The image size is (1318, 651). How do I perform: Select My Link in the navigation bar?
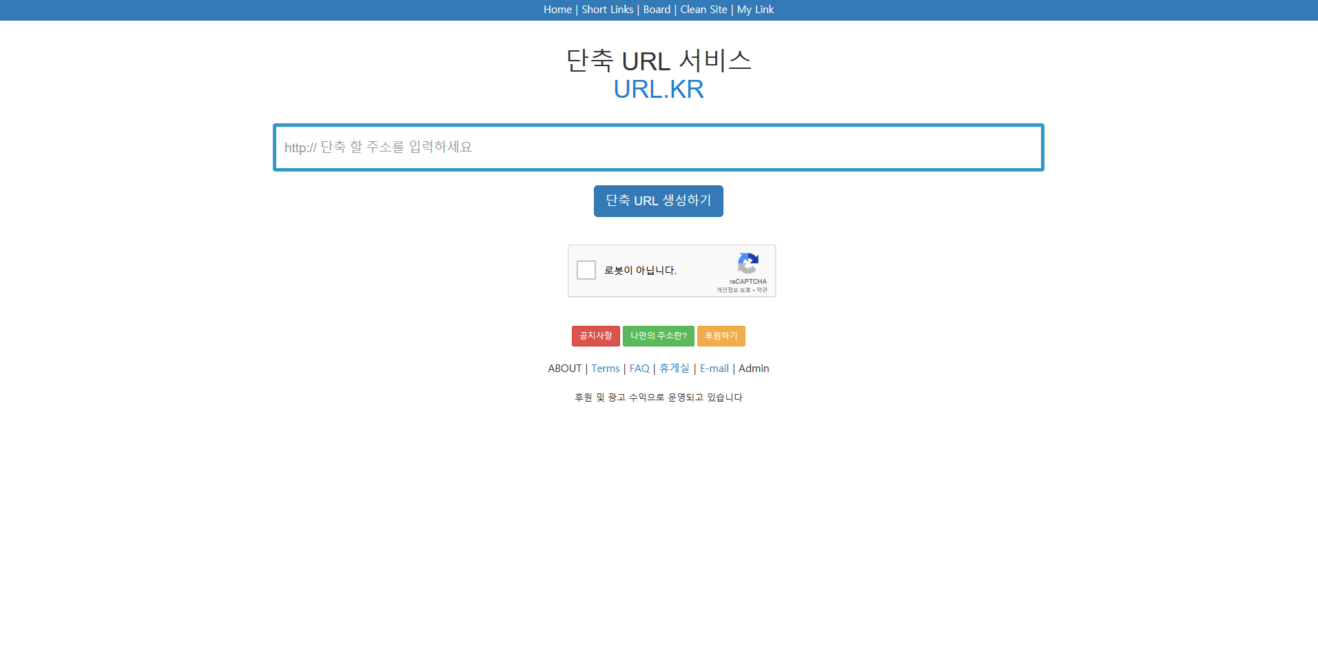click(754, 10)
